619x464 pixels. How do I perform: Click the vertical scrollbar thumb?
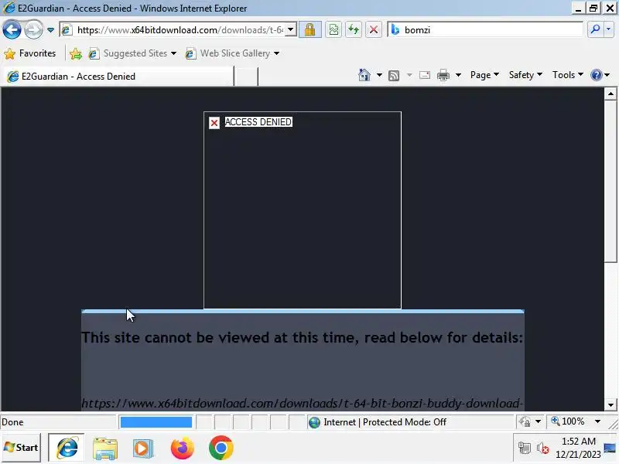tap(610, 181)
